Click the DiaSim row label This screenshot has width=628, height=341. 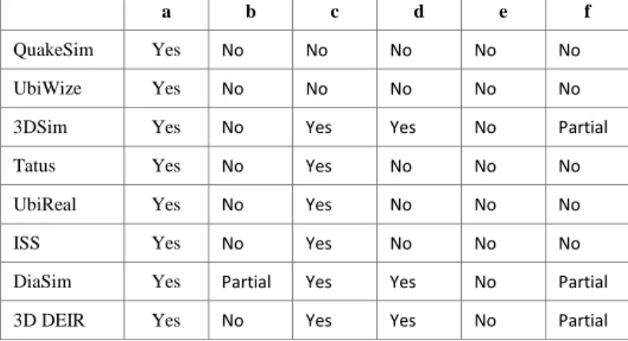(42, 282)
